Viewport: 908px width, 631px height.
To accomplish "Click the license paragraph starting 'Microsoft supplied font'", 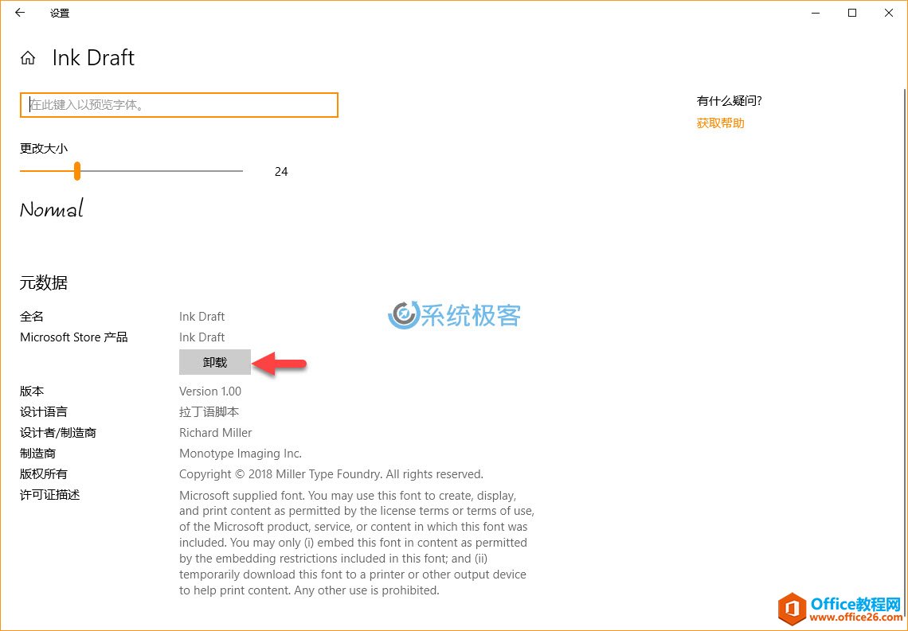I will coord(357,543).
